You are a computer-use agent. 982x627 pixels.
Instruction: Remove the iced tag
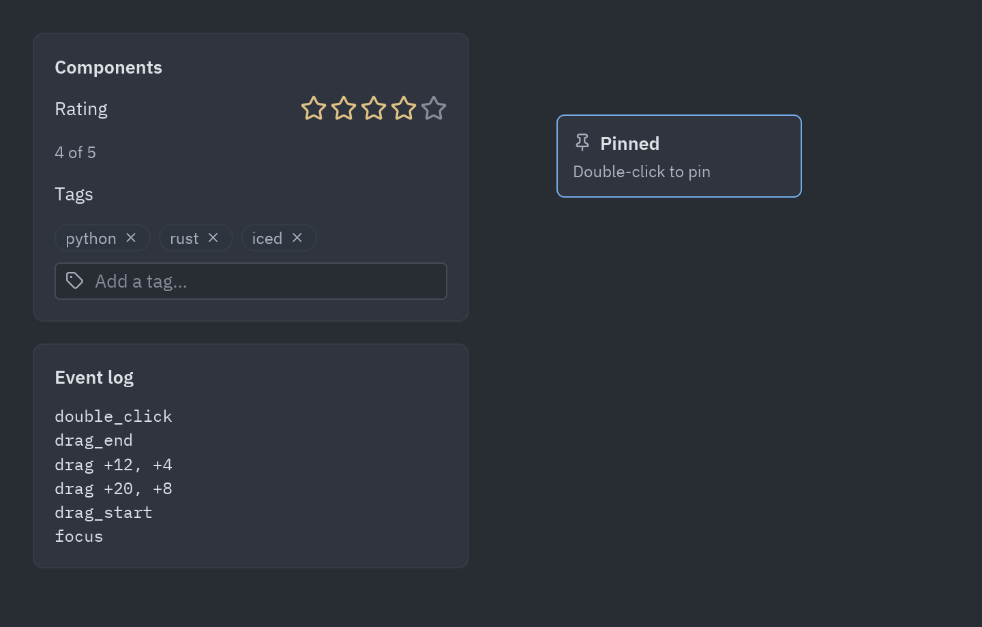(297, 238)
